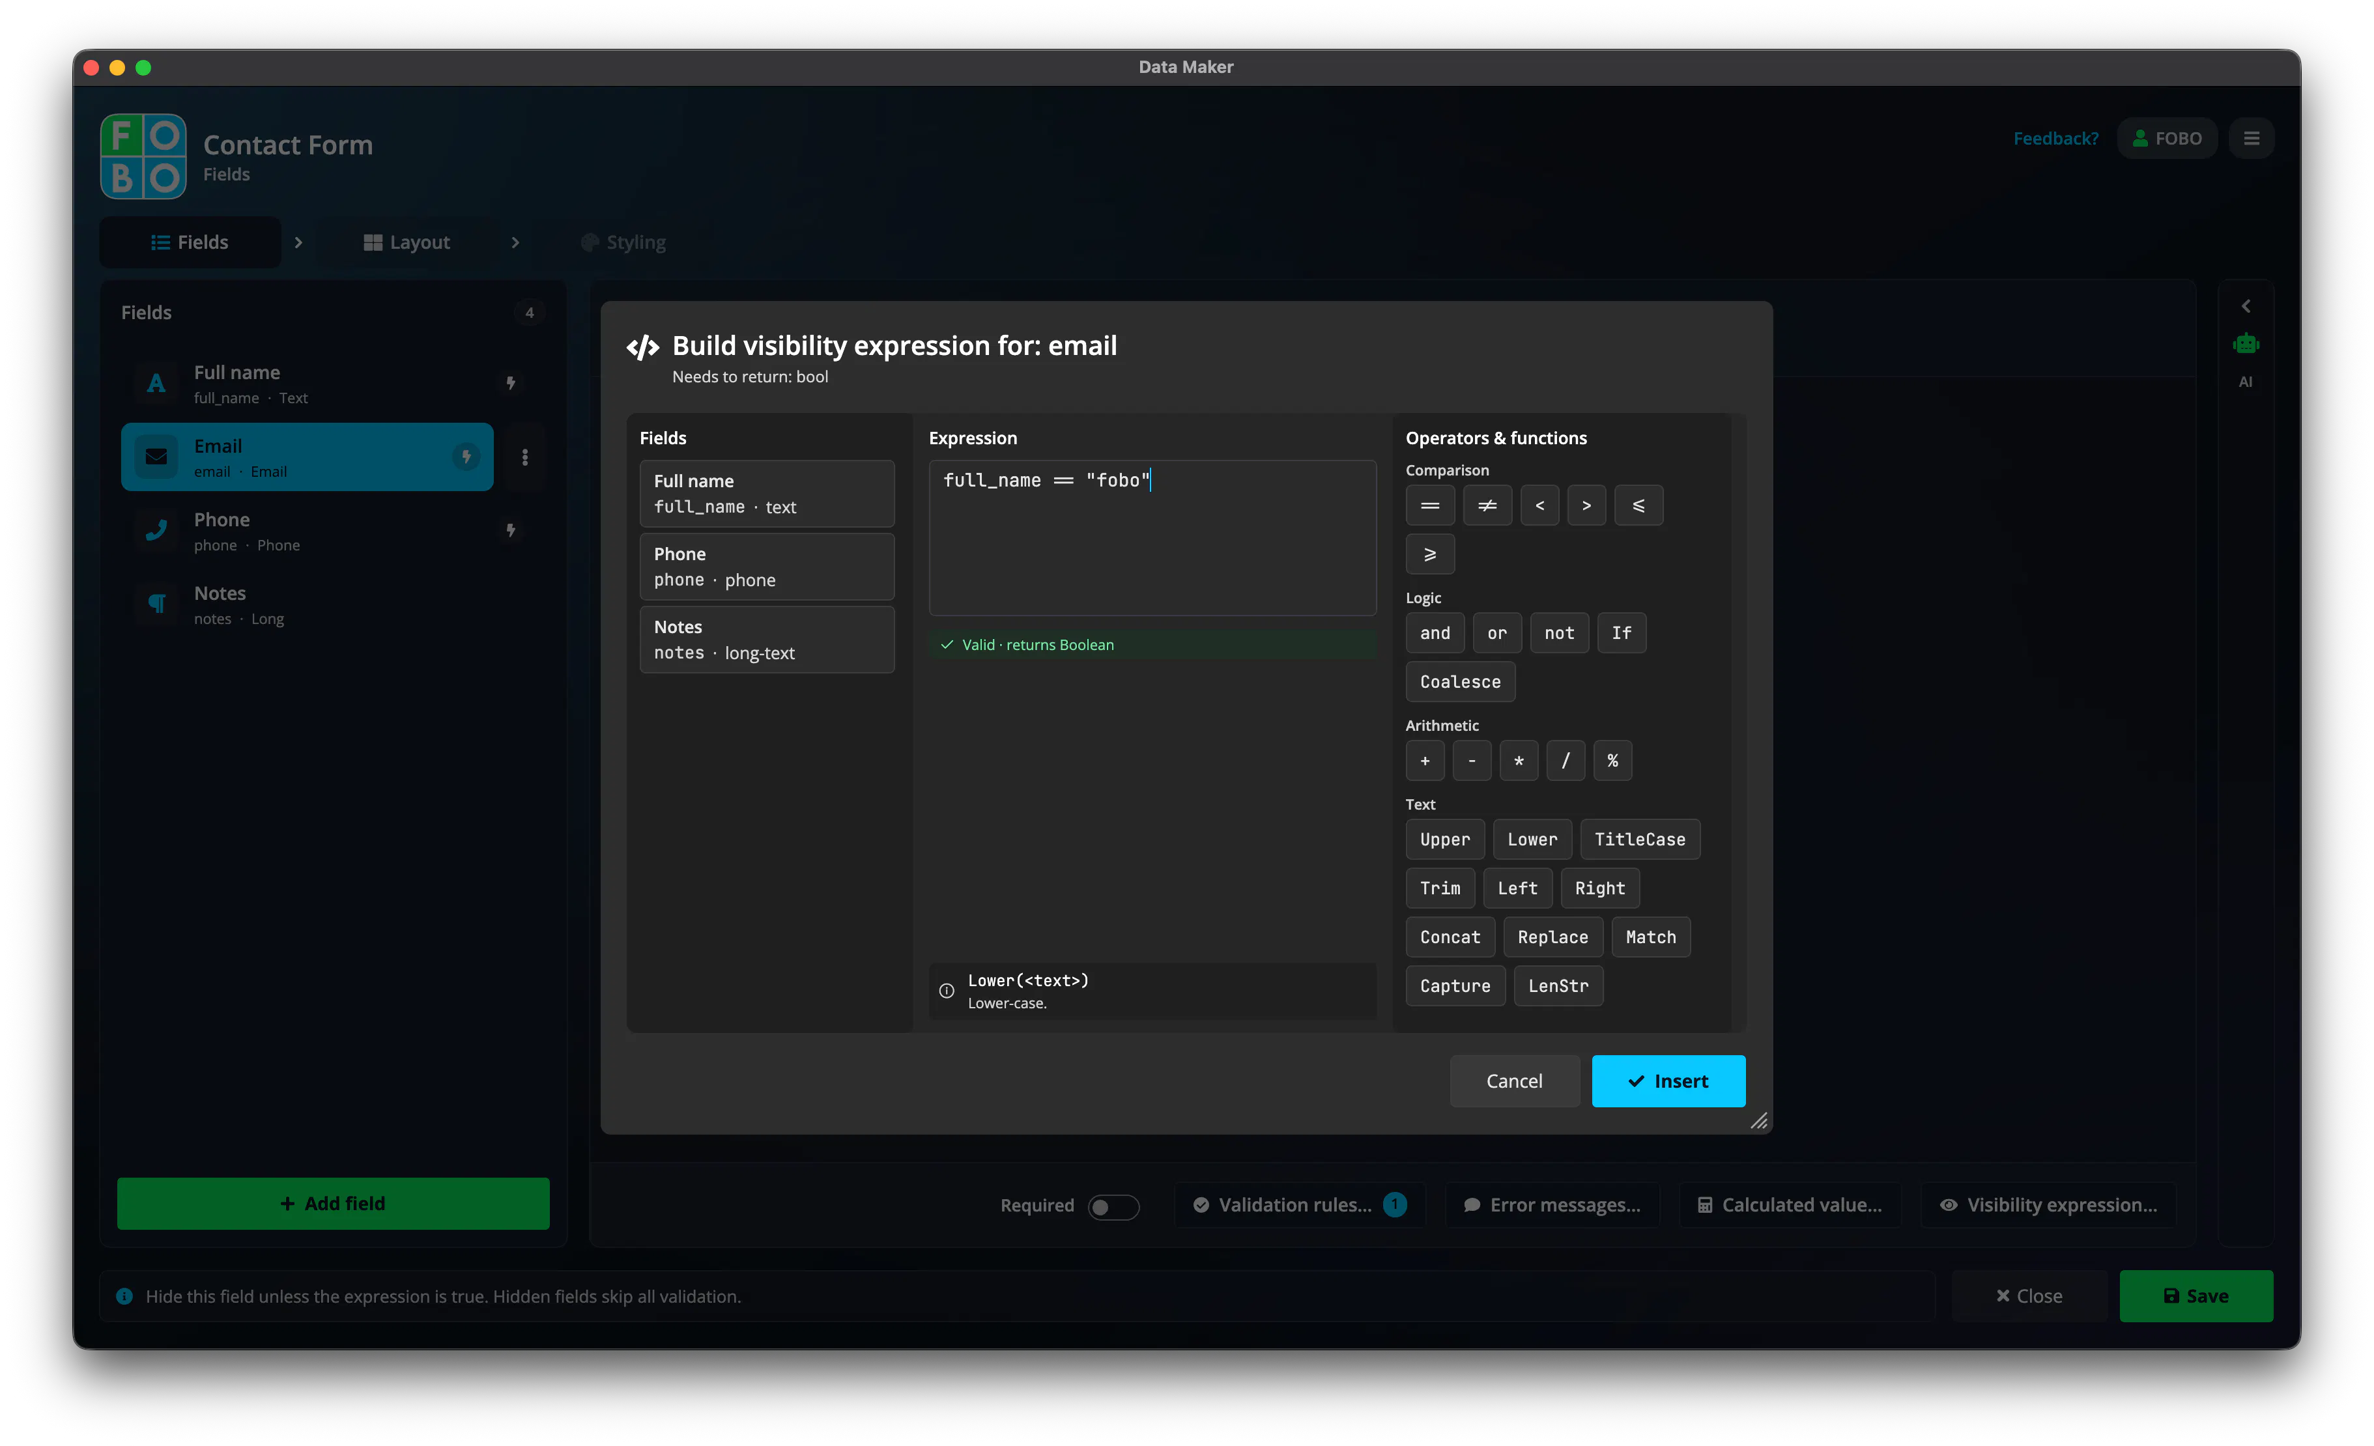Switch to the Styling tab
2374x1446 pixels.
pyautogui.click(x=623, y=242)
